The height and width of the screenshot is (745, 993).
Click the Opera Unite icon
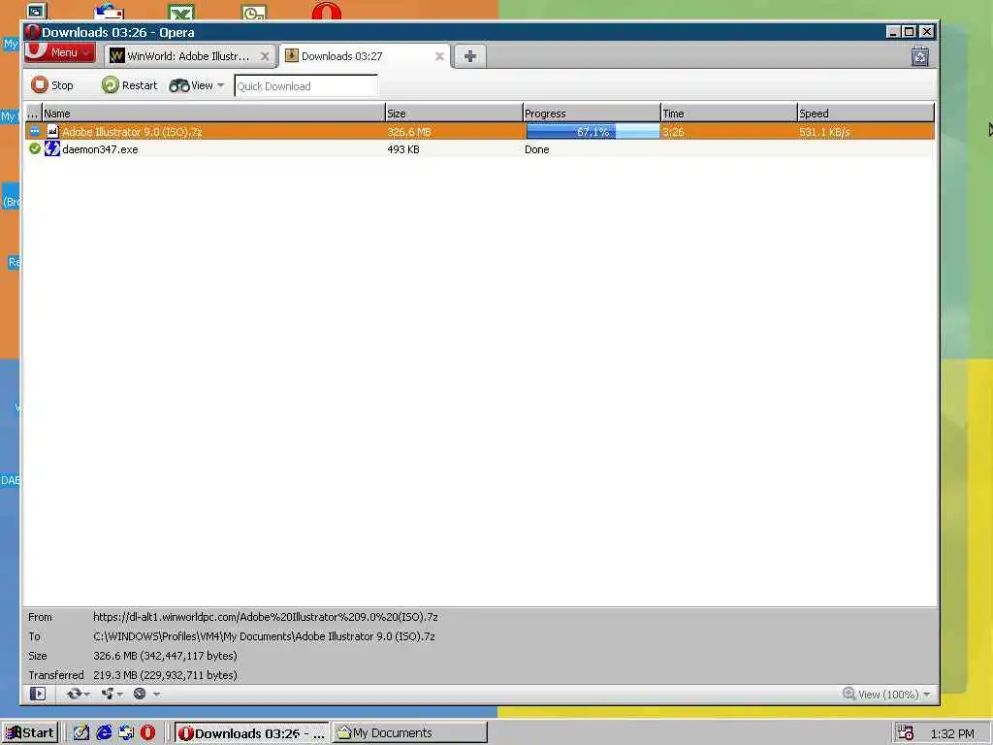point(108,694)
